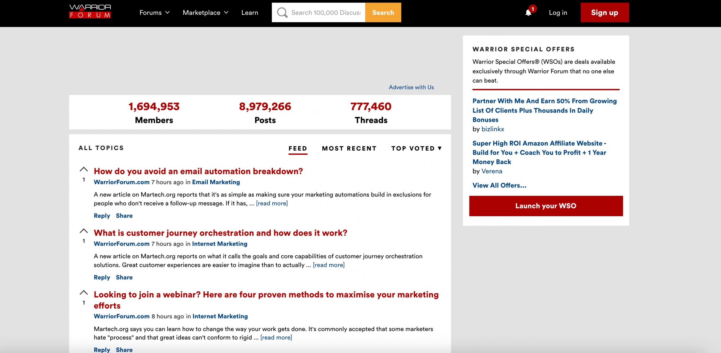Click Internet Marketing category on webinar post
The width and height of the screenshot is (721, 353).
(x=220, y=316)
